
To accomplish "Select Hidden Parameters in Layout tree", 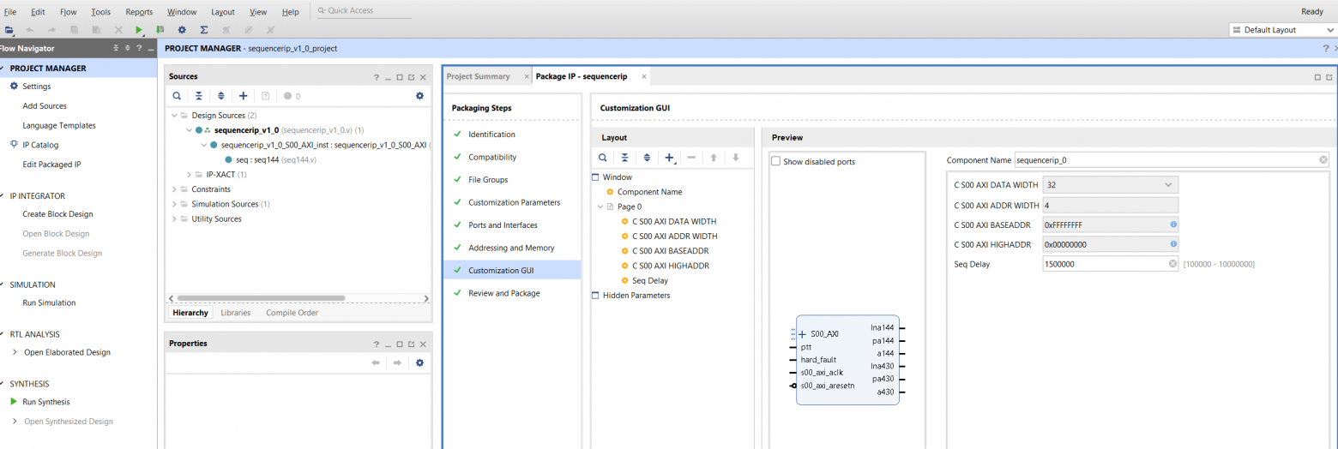I will click(637, 296).
